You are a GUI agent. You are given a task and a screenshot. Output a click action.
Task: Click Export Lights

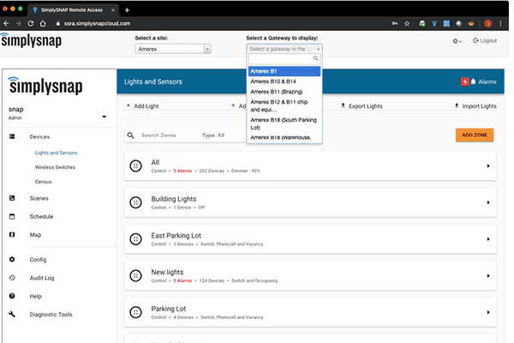point(362,106)
